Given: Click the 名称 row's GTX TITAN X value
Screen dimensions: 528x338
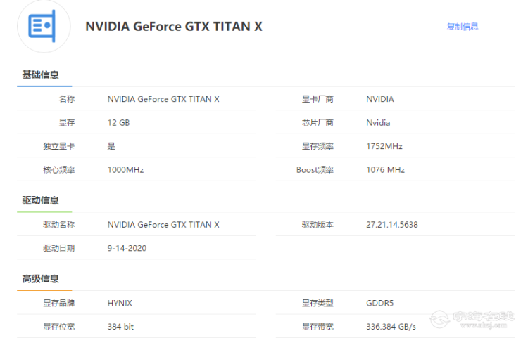Looking at the screenshot, I should (x=163, y=99).
